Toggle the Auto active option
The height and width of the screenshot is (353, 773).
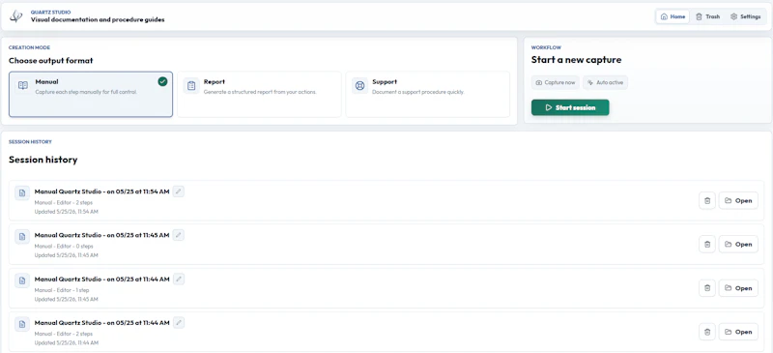606,82
